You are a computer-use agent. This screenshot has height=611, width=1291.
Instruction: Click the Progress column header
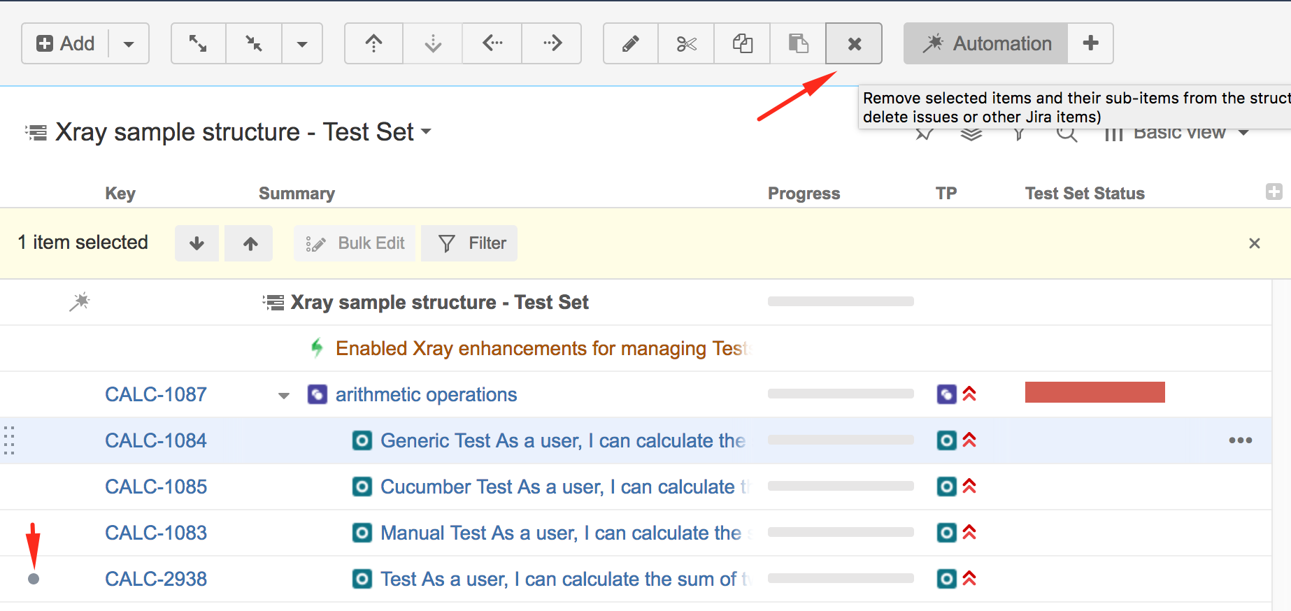click(x=804, y=194)
